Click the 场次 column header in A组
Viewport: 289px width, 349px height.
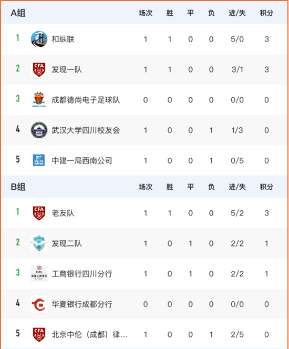[x=146, y=13]
